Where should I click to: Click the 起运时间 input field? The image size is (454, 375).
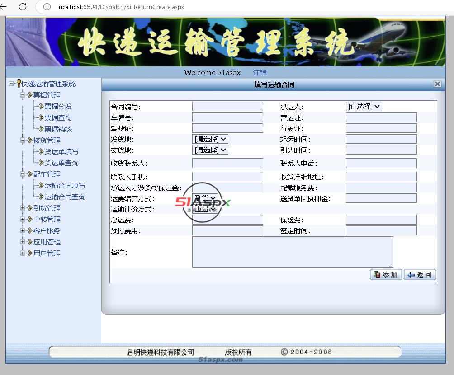pos(381,139)
